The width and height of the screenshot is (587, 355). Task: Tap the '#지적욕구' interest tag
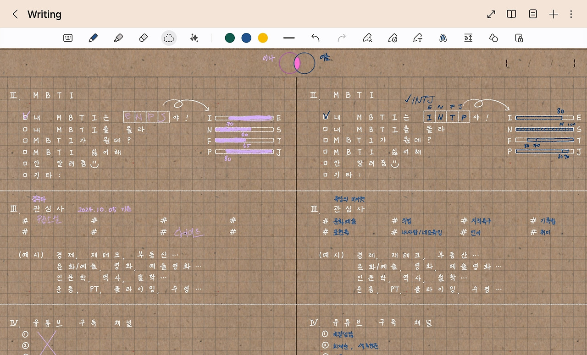[477, 221]
